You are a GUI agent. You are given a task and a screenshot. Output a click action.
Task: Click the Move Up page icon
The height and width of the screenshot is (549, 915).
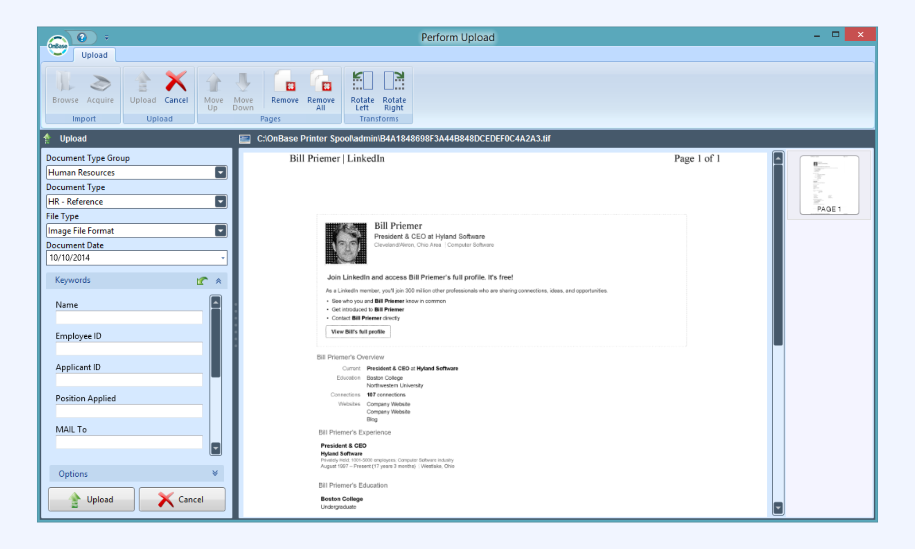pos(214,83)
